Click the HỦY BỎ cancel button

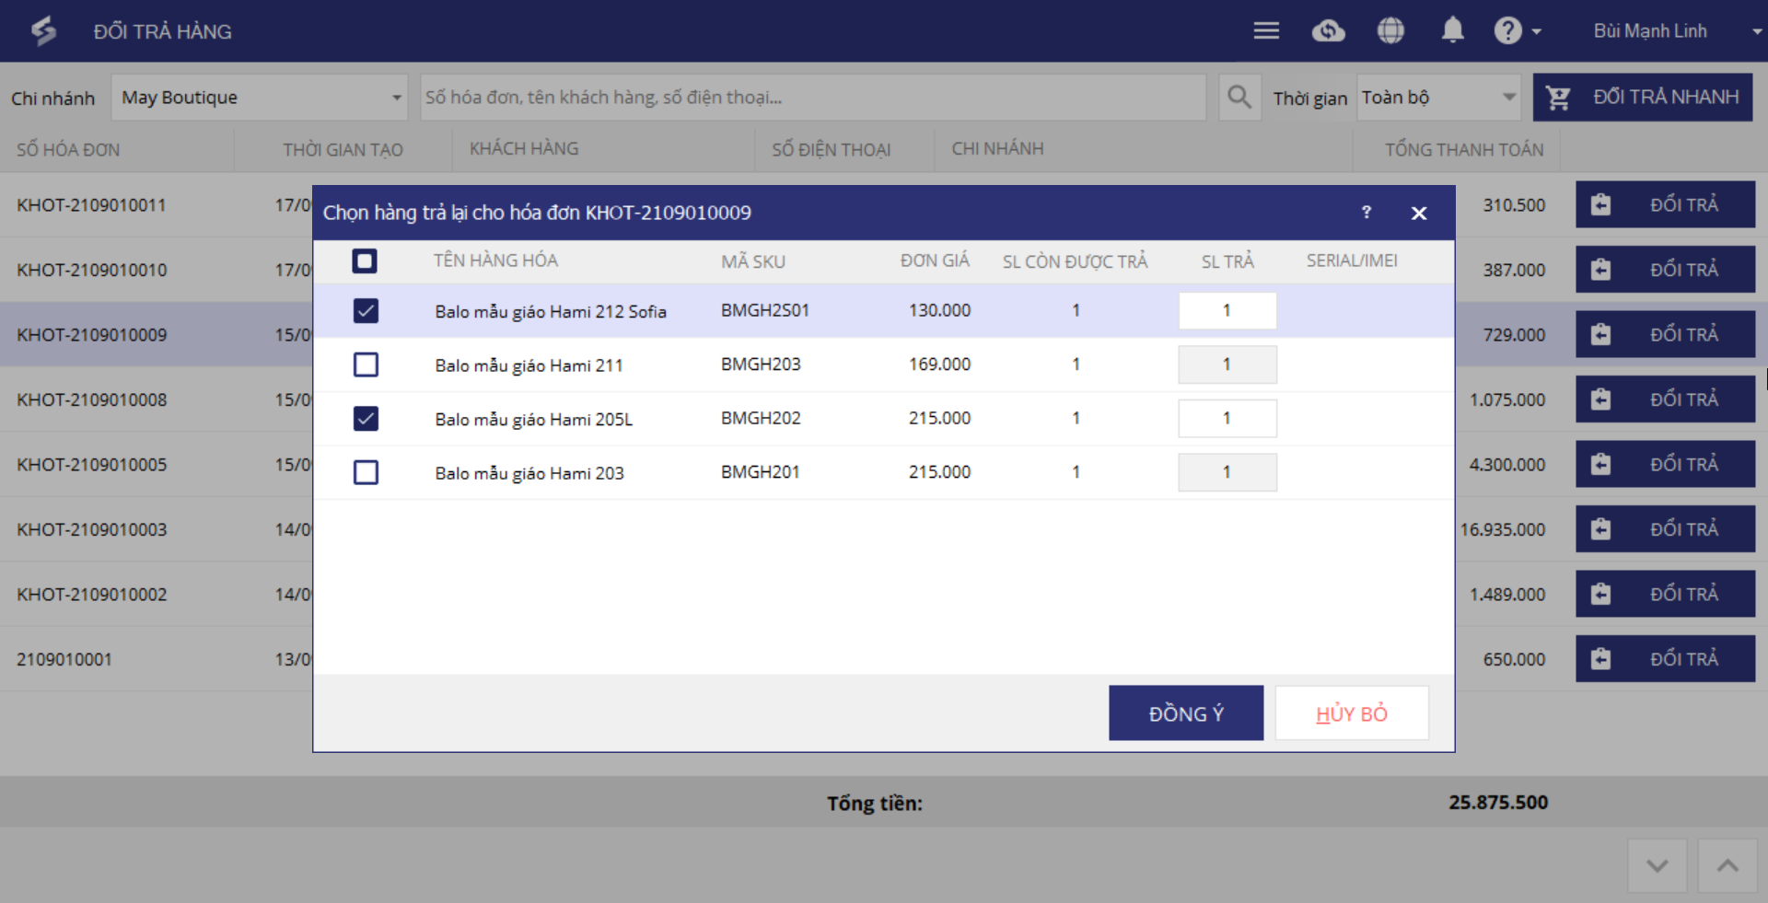point(1351,713)
